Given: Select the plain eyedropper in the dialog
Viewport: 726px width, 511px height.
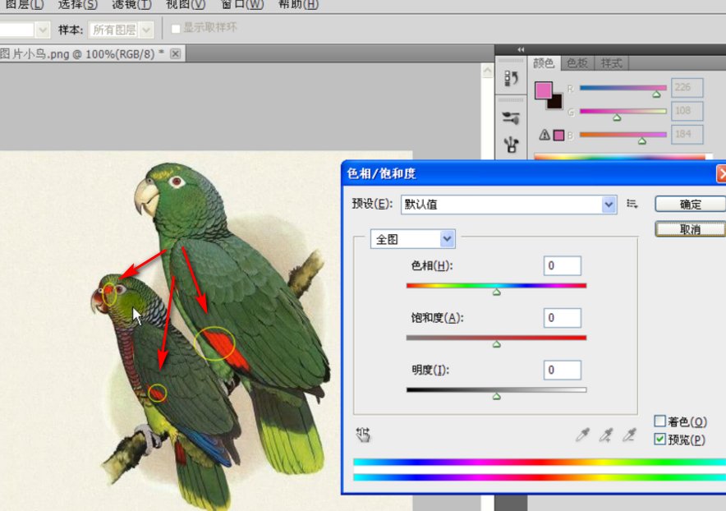Looking at the screenshot, I should 582,435.
